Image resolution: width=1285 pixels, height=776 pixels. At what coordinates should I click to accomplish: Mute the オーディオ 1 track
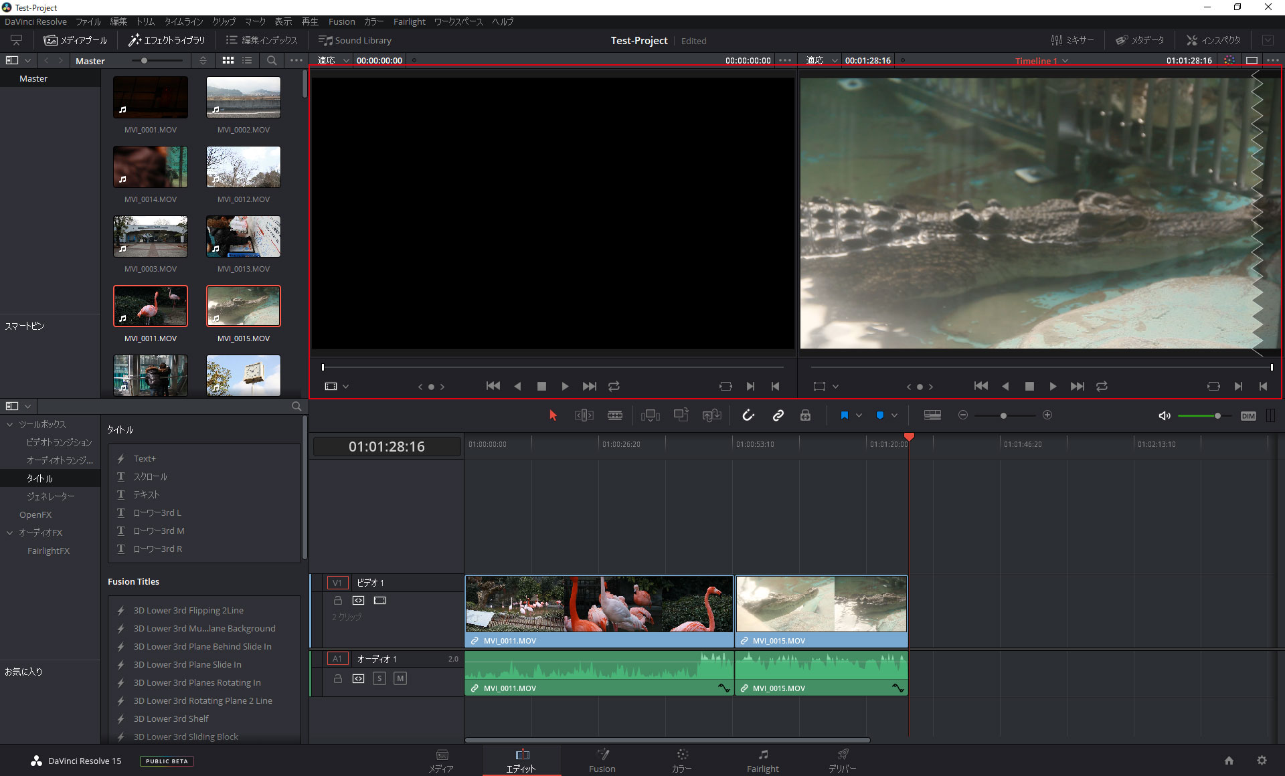point(400,678)
